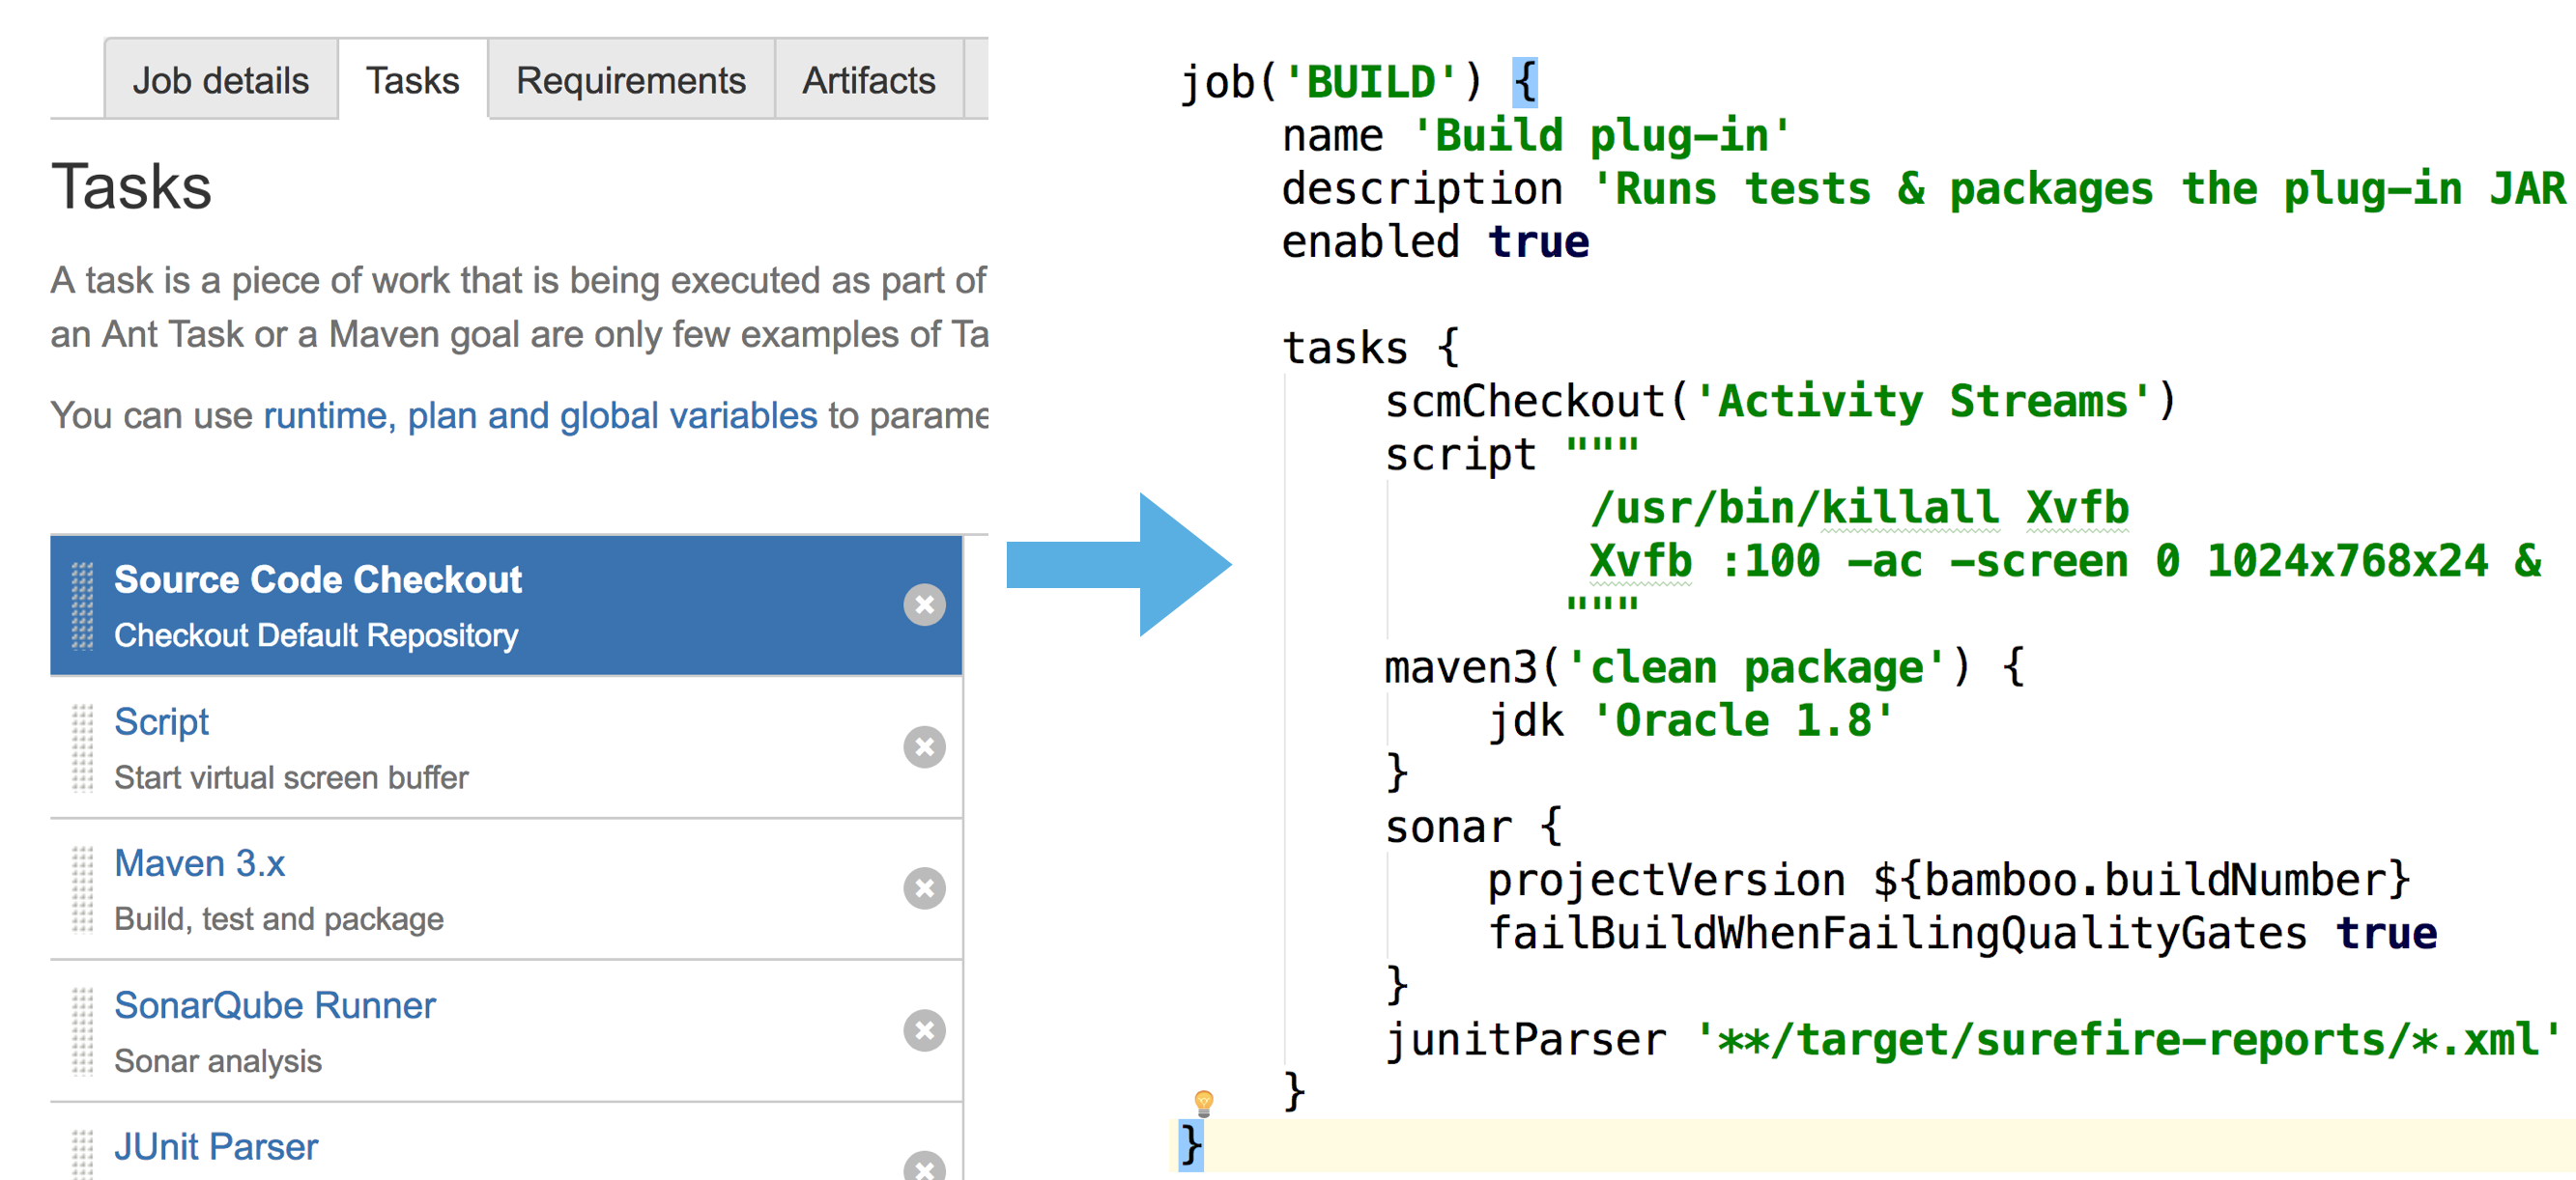Click the lightbulb quick-fix icon in editor
This screenshot has width=2576, height=1180.
(1203, 1102)
